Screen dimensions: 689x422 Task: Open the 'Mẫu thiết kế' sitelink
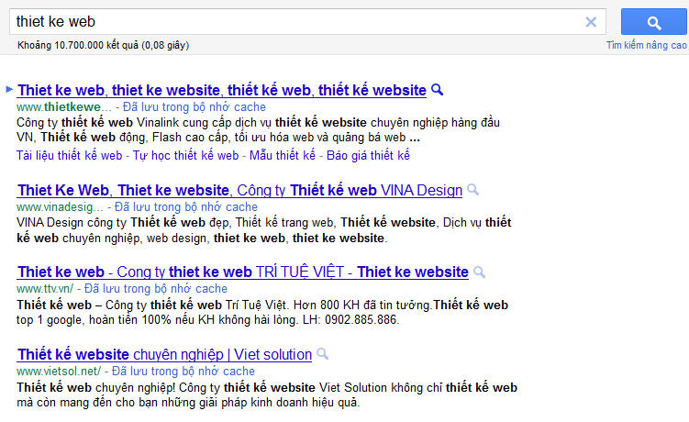(x=283, y=155)
